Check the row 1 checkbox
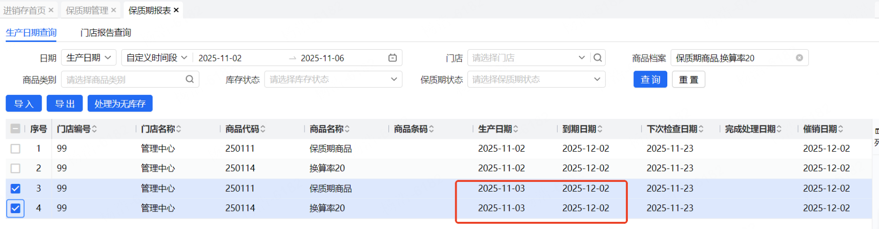The image size is (879, 229). coord(15,149)
